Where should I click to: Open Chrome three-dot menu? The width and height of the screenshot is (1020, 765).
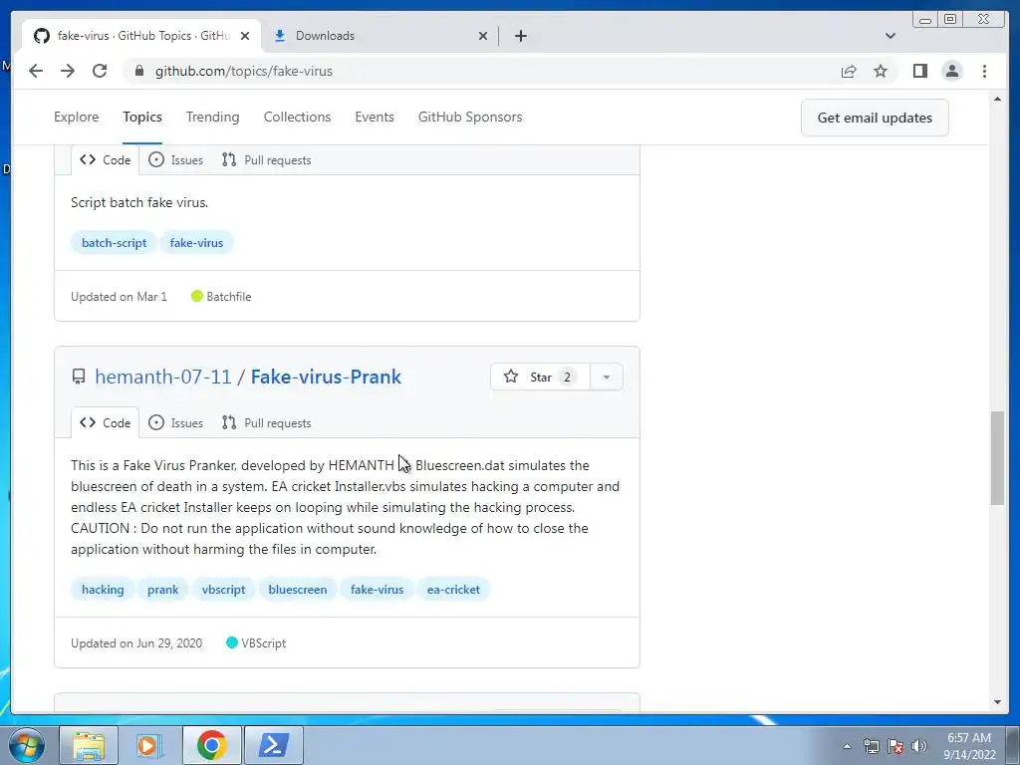point(984,71)
